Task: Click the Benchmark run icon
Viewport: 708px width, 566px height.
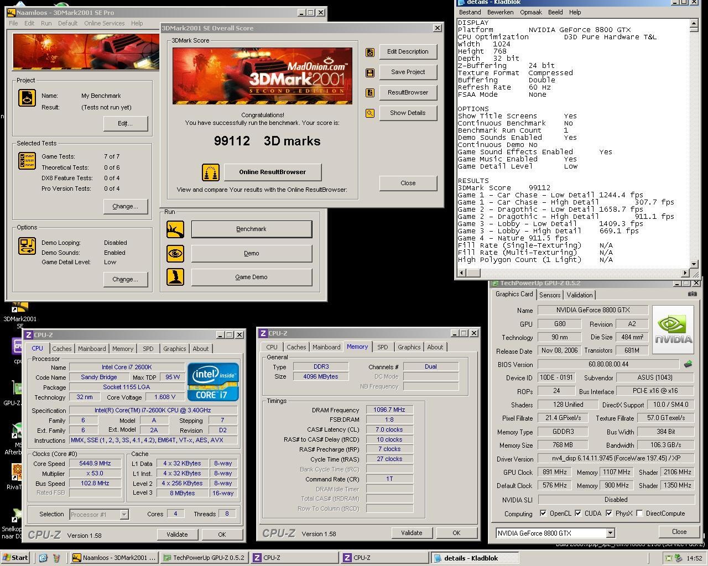Action: (x=175, y=229)
